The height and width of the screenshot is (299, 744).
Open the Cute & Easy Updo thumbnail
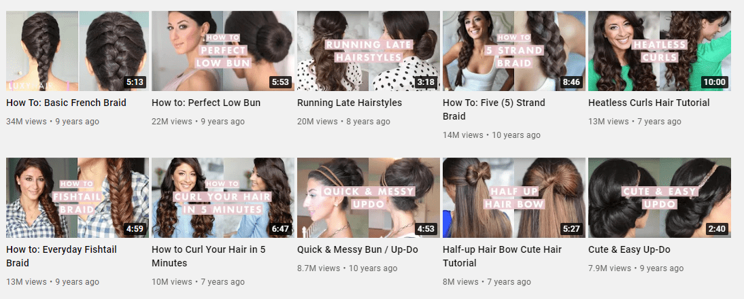point(660,198)
